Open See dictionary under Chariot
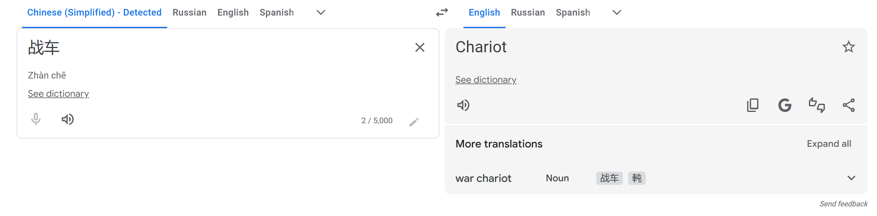Image resolution: width=877 pixels, height=216 pixels. coord(486,80)
